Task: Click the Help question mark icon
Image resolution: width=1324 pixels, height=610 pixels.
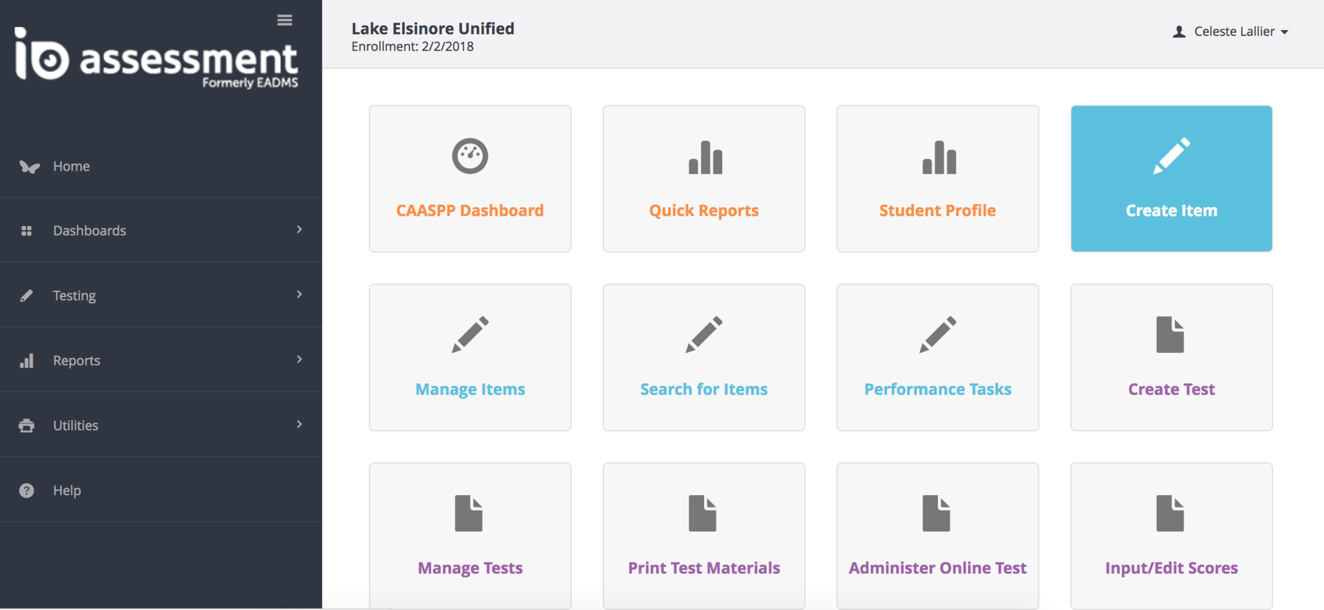Action: 27,490
